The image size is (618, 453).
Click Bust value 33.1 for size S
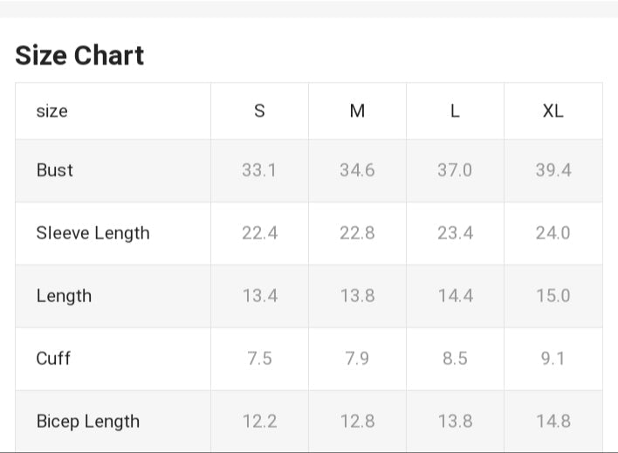(x=259, y=170)
